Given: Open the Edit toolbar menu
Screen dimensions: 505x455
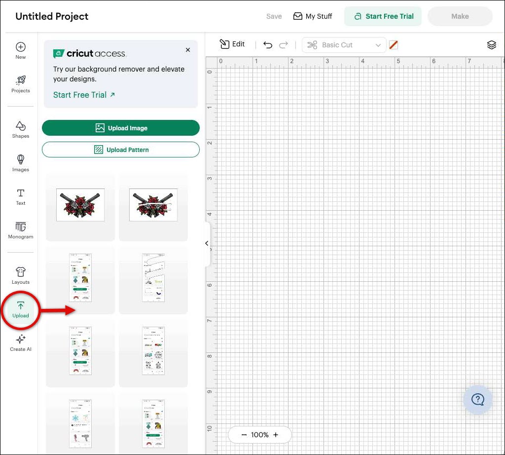Looking at the screenshot, I should pyautogui.click(x=232, y=44).
